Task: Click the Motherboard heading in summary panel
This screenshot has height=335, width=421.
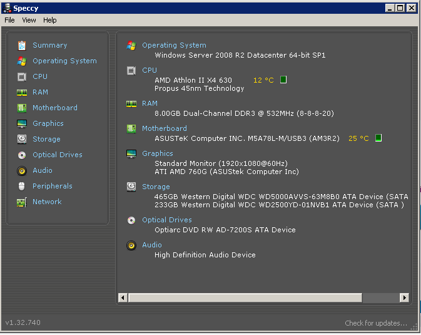Action: (x=165, y=128)
